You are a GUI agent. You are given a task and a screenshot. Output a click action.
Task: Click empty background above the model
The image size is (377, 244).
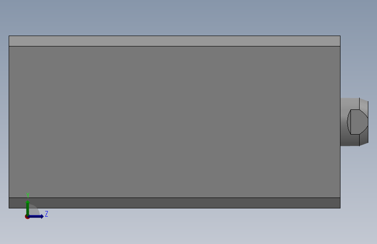point(189,17)
